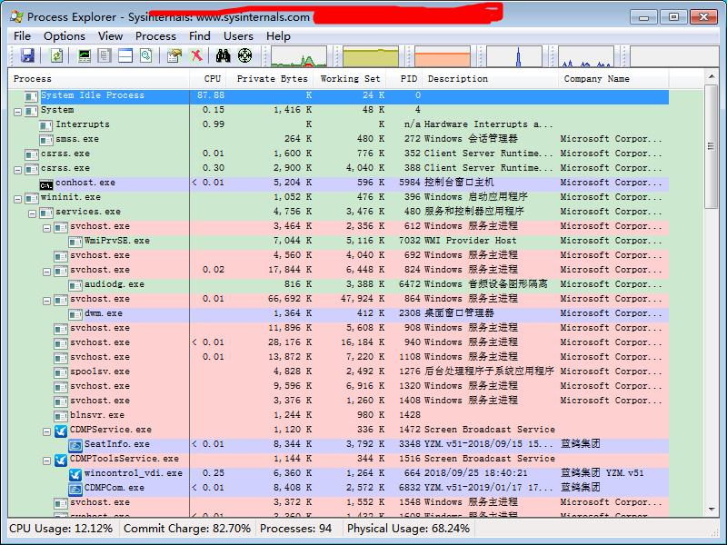Click the crosshair Find Window's Process icon
727x545 pixels.
pyautogui.click(x=244, y=55)
